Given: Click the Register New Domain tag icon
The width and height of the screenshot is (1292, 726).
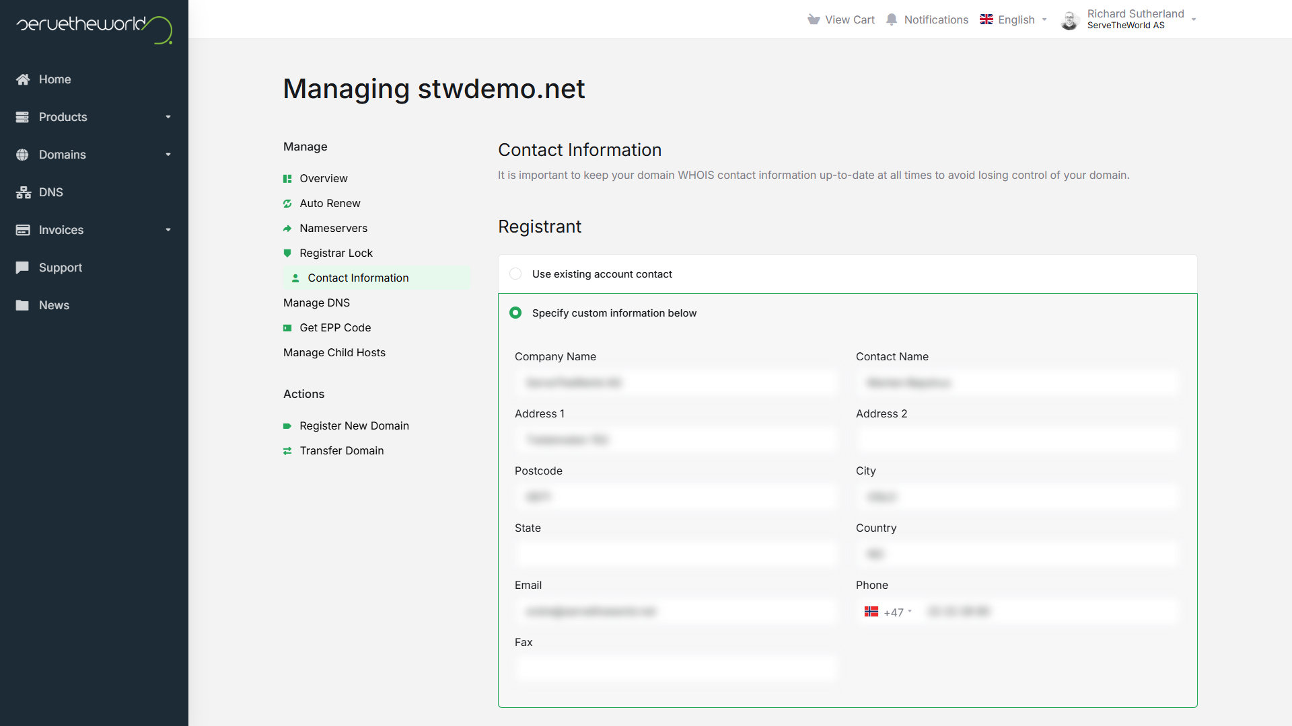Looking at the screenshot, I should (287, 426).
